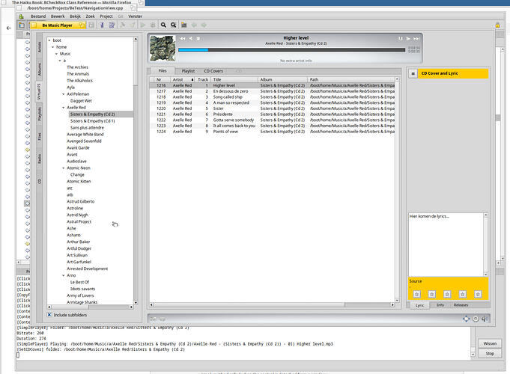
Task: Collapse the home tree node
Action: tap(53, 47)
